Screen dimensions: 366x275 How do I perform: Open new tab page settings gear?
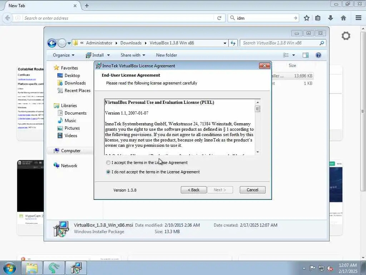[x=346, y=36]
